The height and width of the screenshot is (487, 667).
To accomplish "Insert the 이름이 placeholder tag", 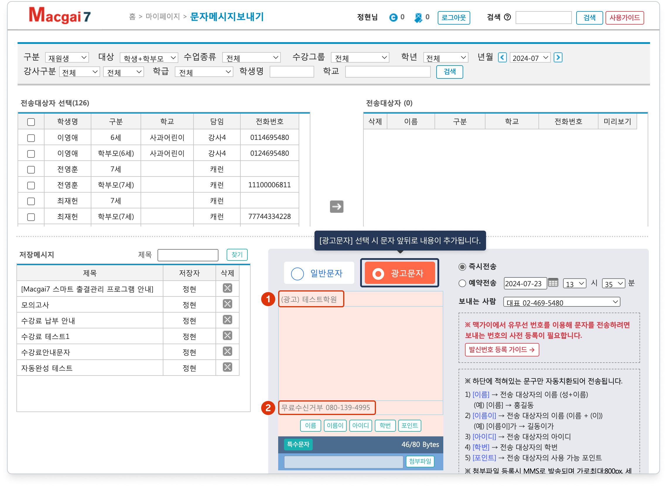I will (x=335, y=425).
